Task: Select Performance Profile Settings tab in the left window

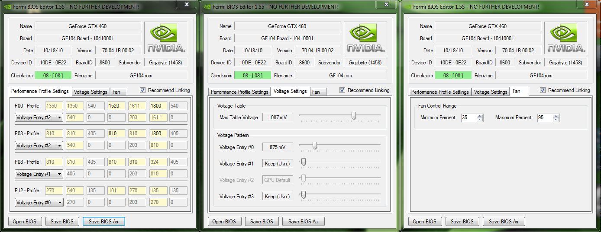Action: point(40,91)
